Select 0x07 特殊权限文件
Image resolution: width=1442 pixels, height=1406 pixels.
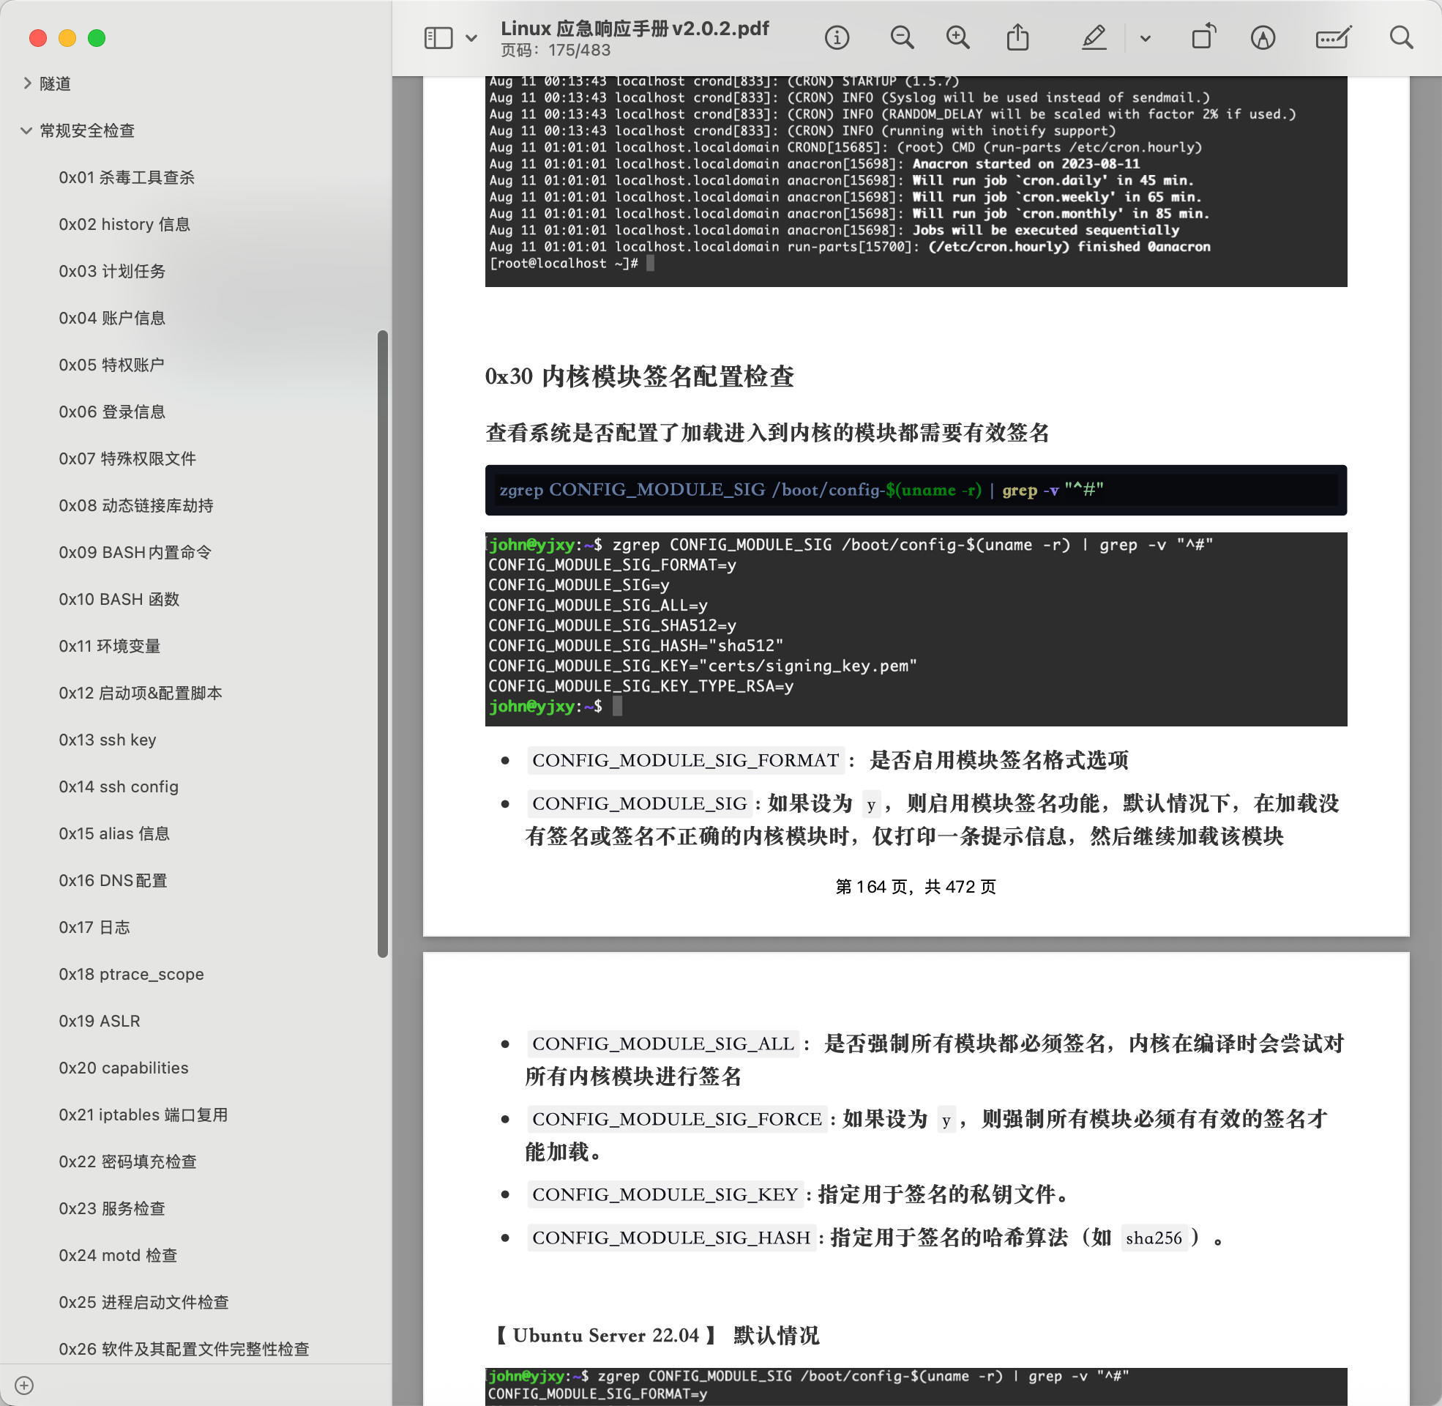[127, 458]
